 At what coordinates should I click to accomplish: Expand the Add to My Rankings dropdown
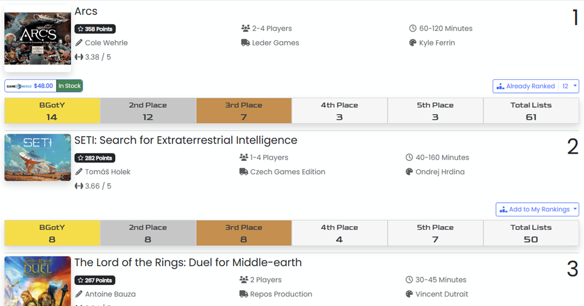point(575,209)
